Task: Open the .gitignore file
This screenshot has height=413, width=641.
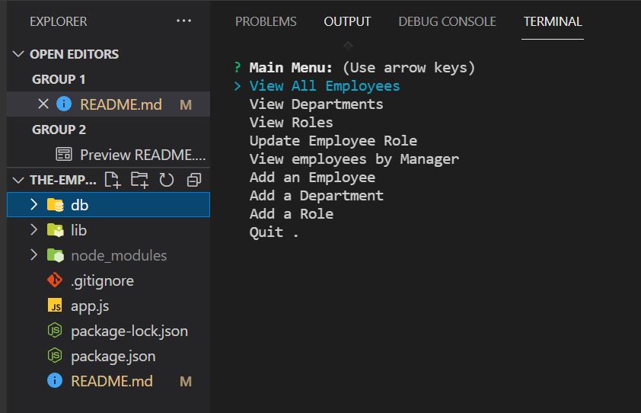Action: tap(102, 281)
